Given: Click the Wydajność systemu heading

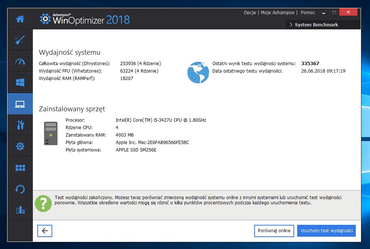Looking at the screenshot, I should click(x=69, y=52).
